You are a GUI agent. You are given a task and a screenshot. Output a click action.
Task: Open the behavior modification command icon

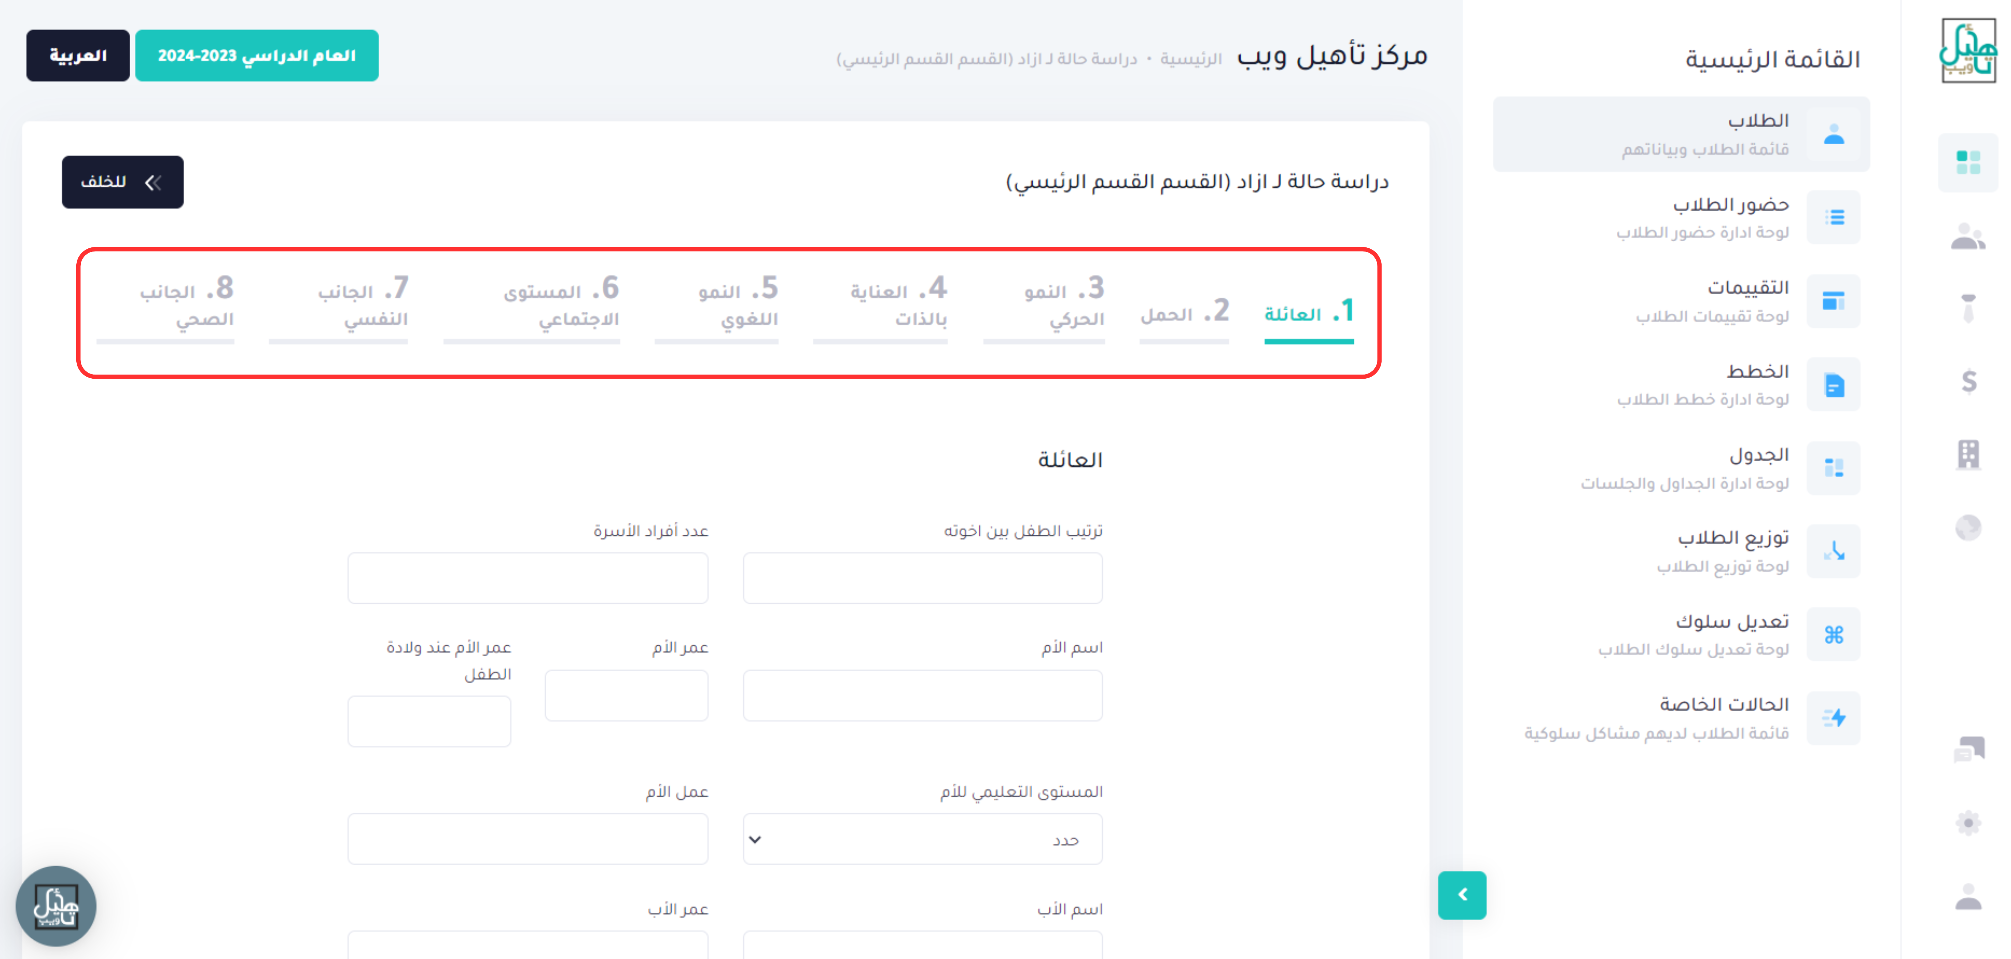click(x=1834, y=634)
